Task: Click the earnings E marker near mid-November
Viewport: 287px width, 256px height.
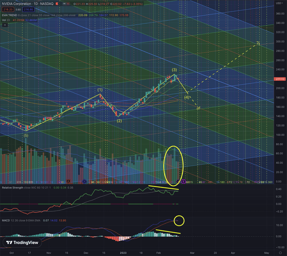Action: [68, 181]
